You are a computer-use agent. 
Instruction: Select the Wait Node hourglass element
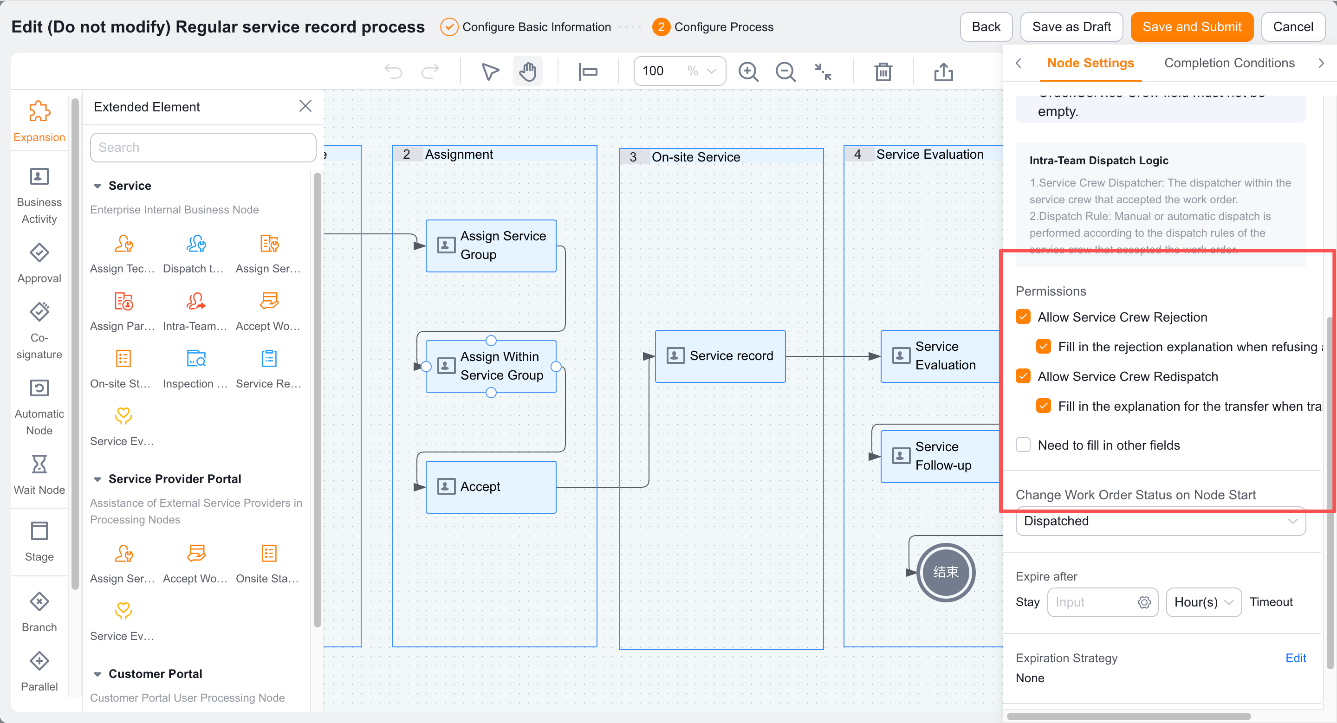point(39,474)
